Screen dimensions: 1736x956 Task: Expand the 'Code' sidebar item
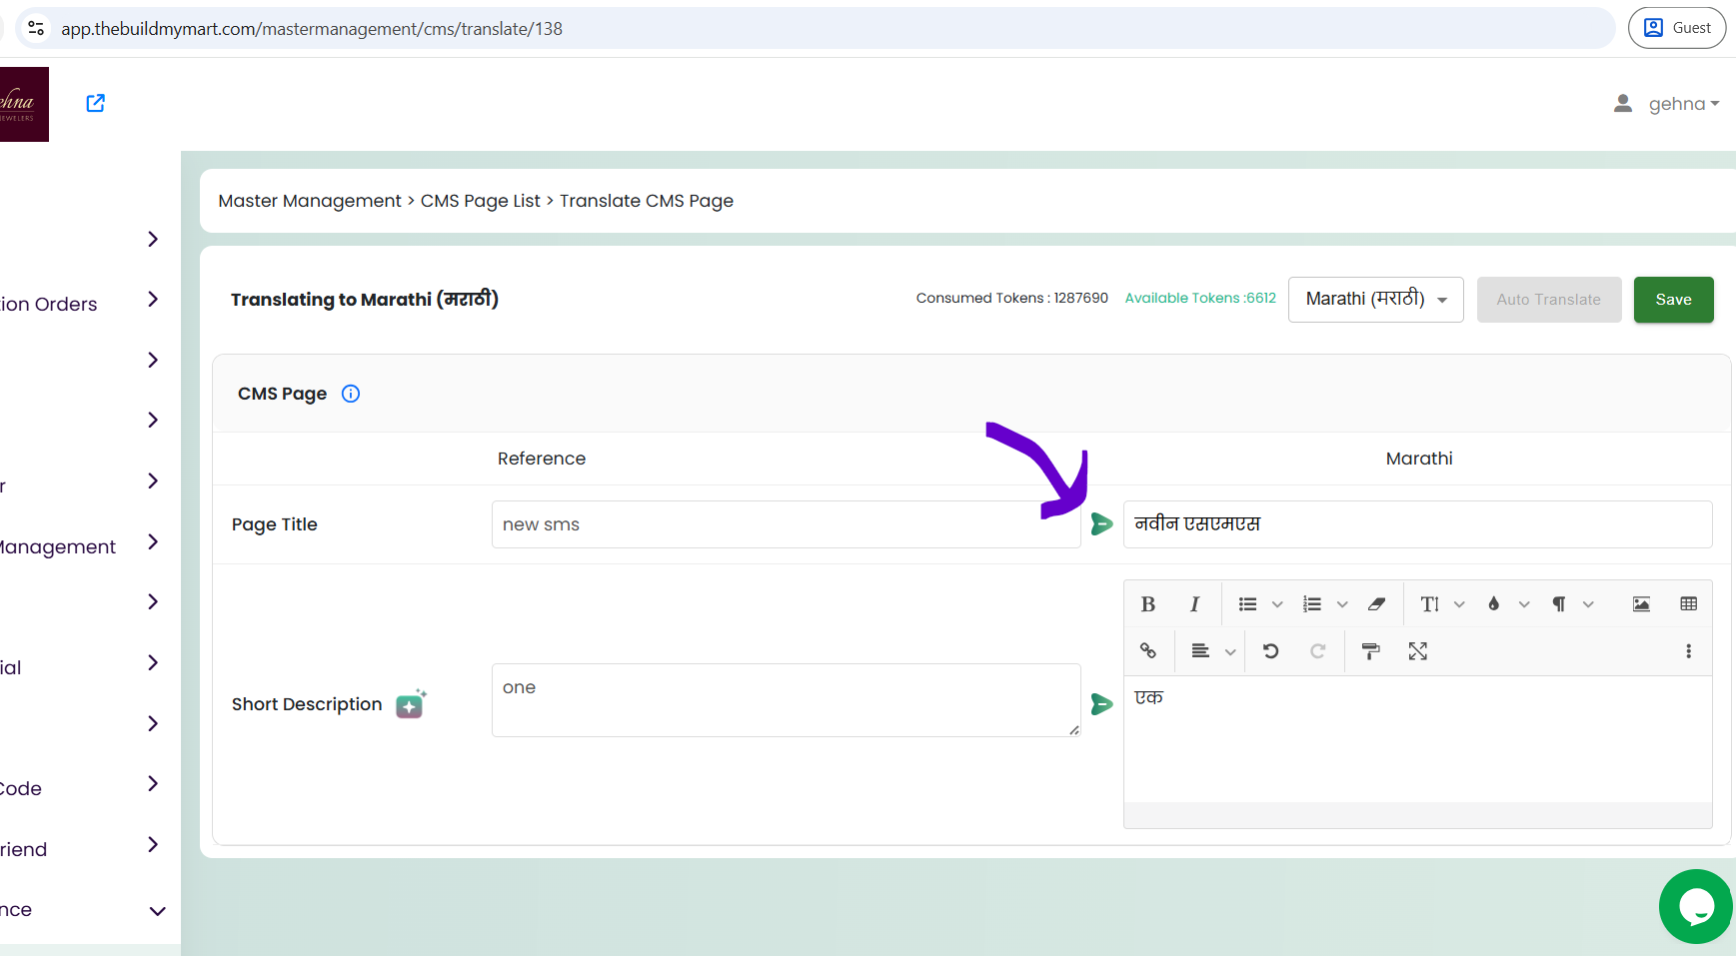tap(153, 783)
